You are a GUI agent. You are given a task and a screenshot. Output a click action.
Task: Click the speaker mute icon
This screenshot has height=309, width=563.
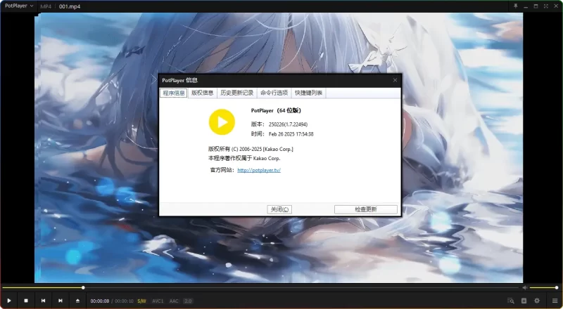point(525,287)
